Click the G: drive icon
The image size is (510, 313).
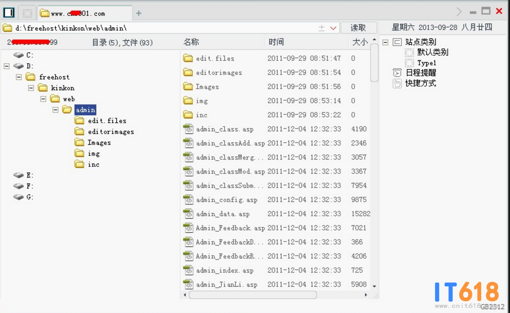click(x=19, y=197)
